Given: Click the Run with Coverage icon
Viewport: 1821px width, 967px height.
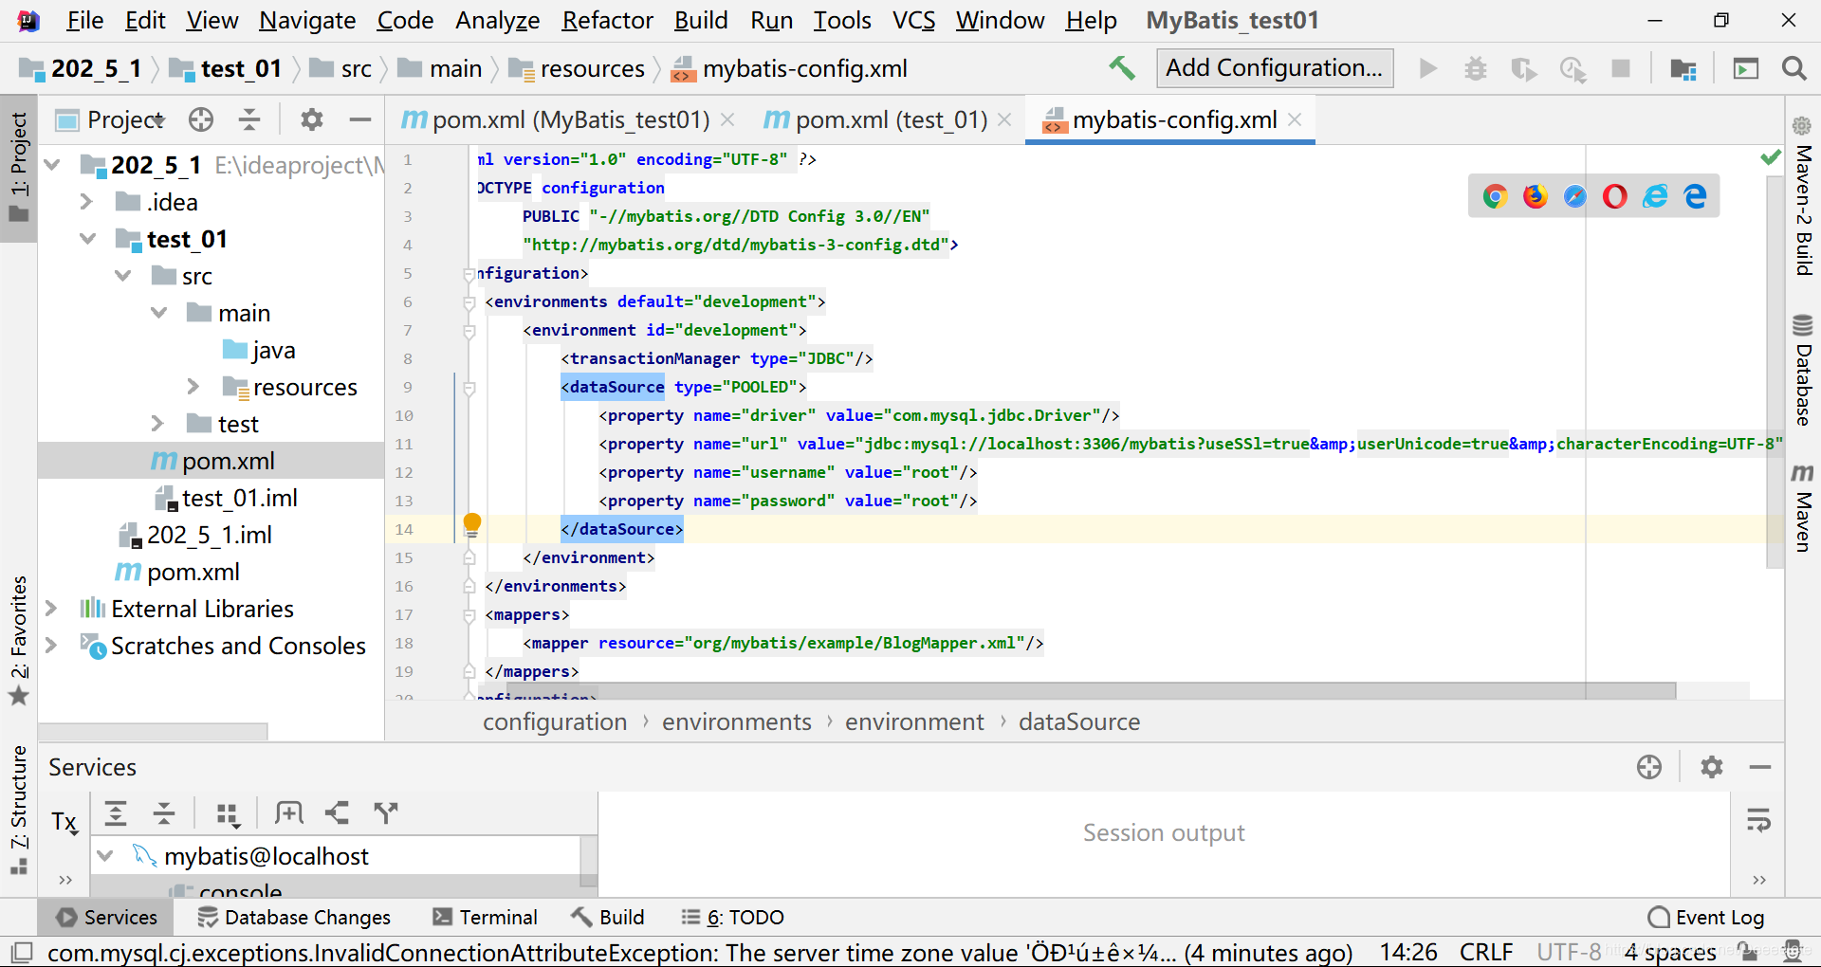Looking at the screenshot, I should (x=1524, y=68).
